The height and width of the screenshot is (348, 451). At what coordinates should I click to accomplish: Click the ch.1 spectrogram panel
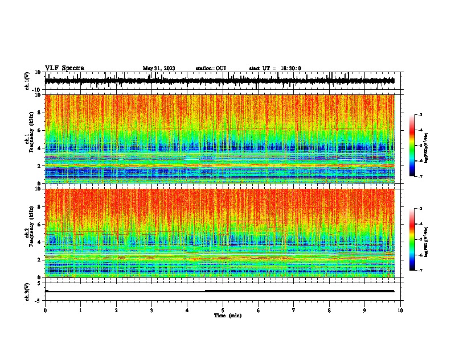tap(219, 139)
